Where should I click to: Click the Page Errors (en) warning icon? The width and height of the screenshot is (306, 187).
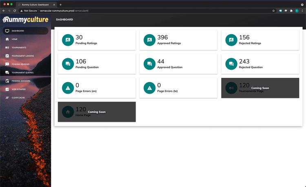(68, 88)
